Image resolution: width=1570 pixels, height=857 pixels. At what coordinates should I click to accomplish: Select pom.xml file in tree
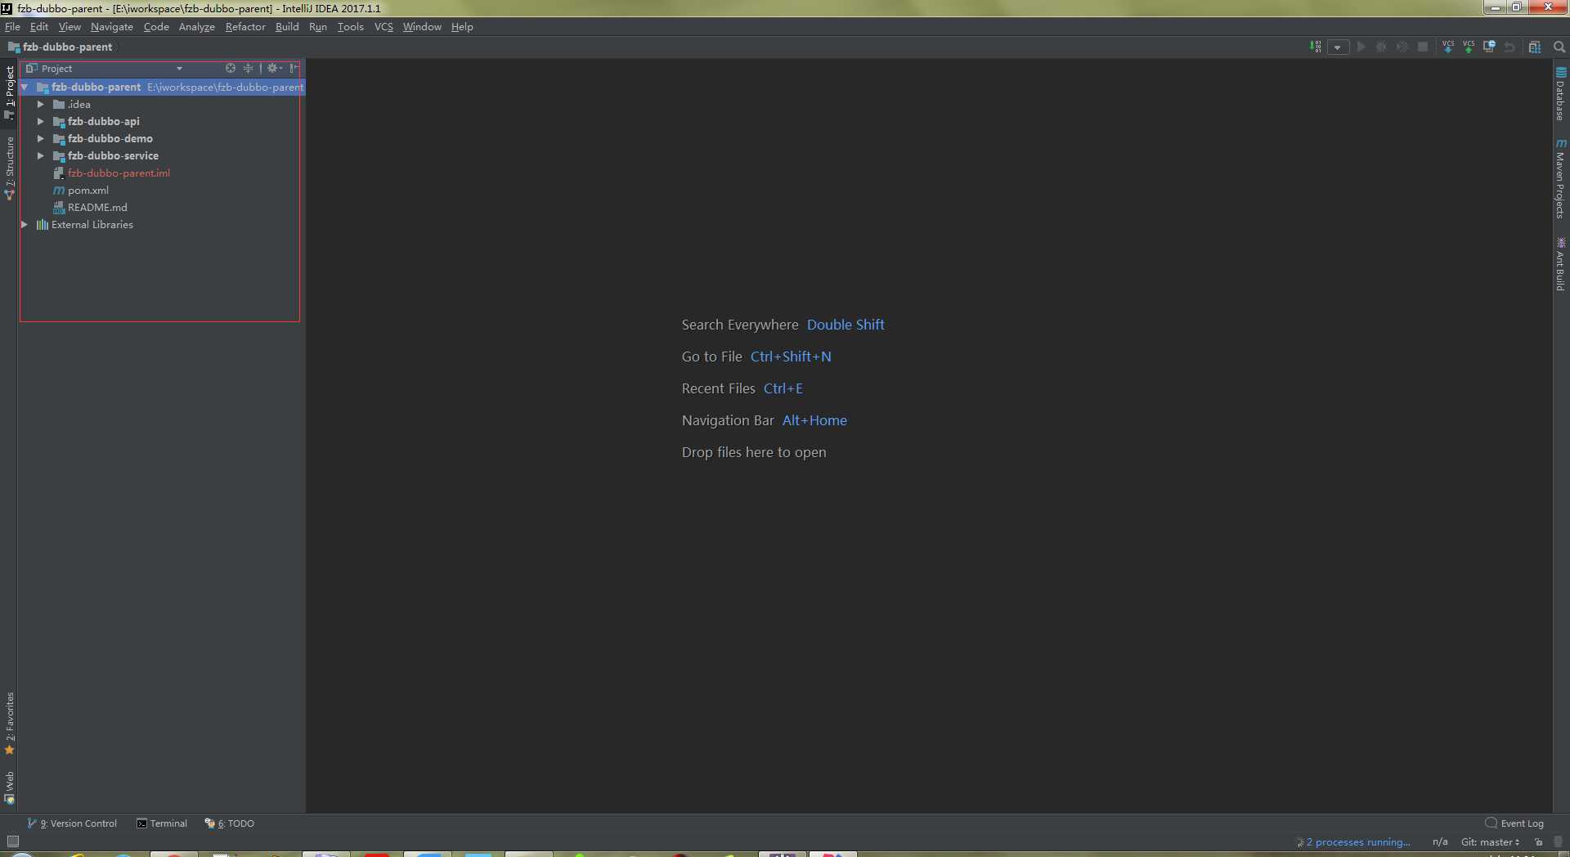87,190
